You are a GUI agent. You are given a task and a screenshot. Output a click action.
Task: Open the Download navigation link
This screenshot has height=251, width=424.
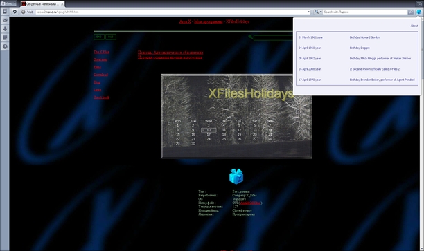click(x=100, y=75)
